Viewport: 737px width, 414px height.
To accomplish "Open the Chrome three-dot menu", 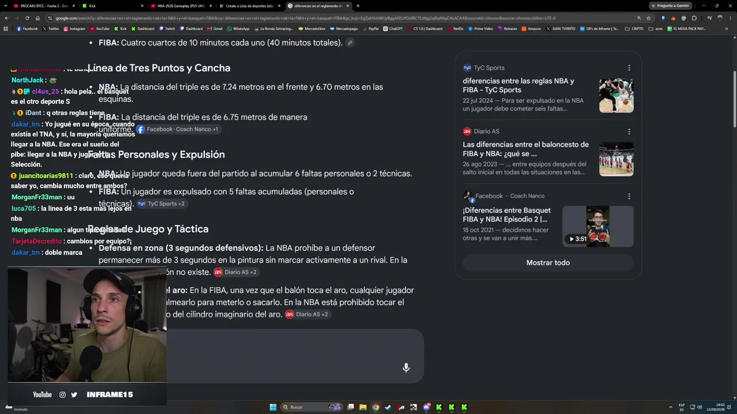I will coord(729,18).
